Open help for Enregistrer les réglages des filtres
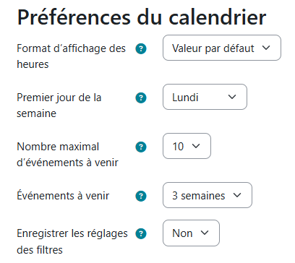 [x=141, y=234]
